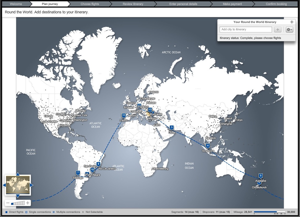Screen dimensions: 300x217
Task: Open the Review itinerary step
Action: (133, 4)
